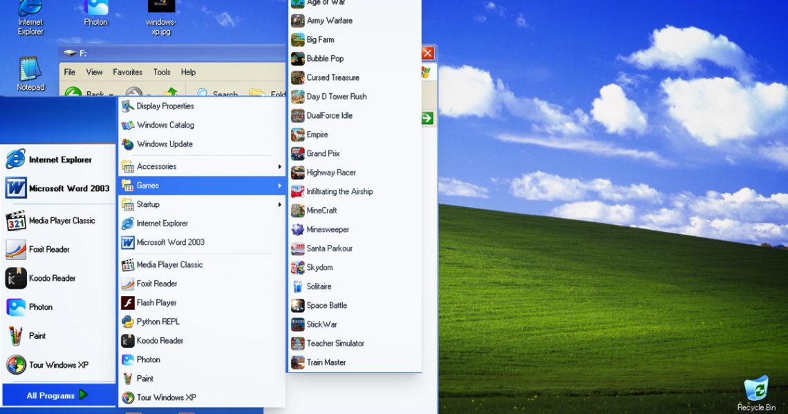Select Photon desktop icon

click(95, 12)
